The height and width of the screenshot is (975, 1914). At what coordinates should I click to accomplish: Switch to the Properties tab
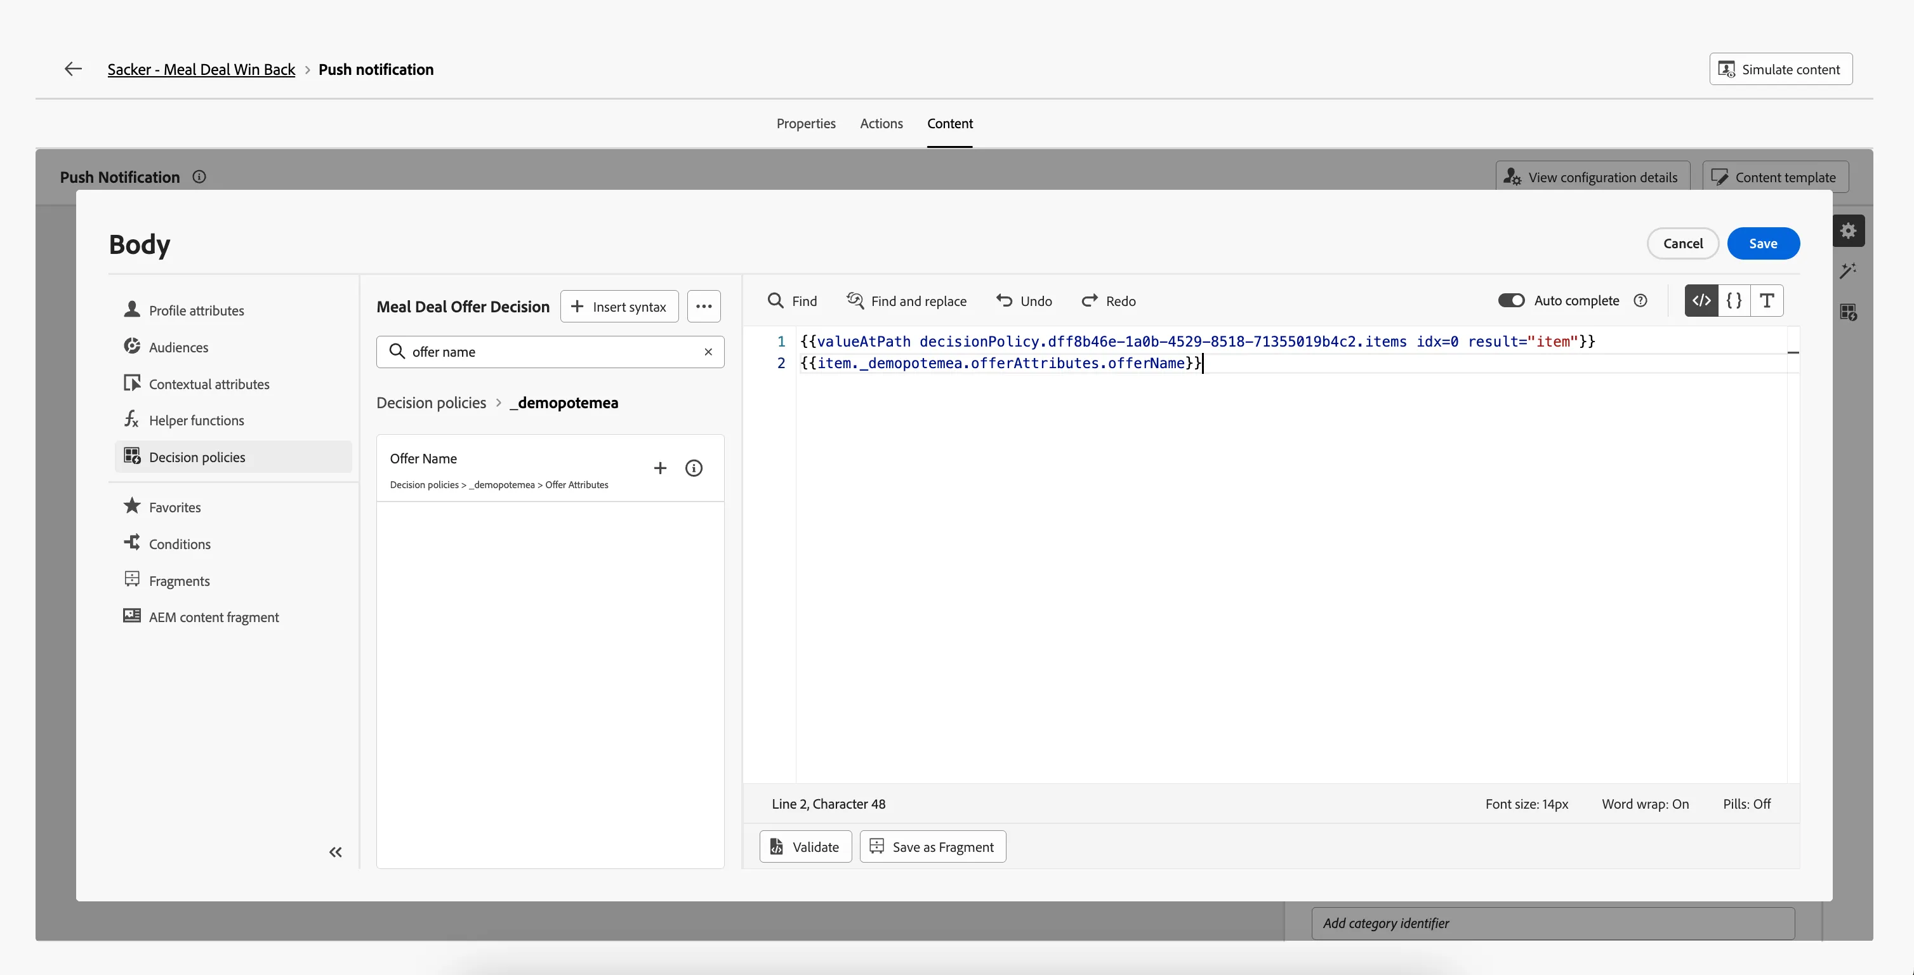click(x=805, y=123)
